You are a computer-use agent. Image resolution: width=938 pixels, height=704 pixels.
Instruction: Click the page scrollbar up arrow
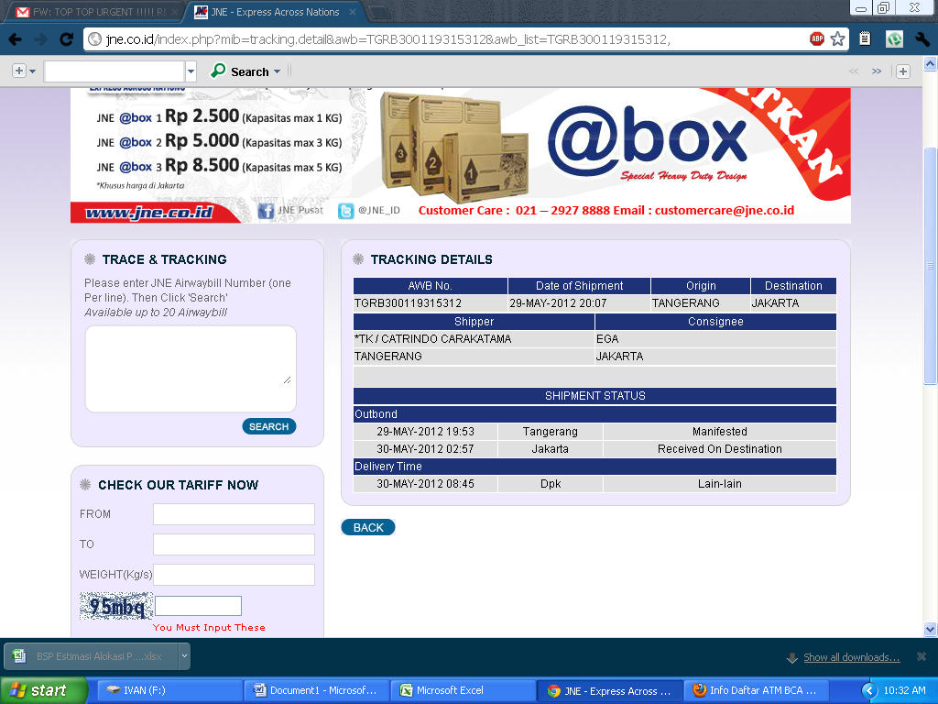pos(931,63)
